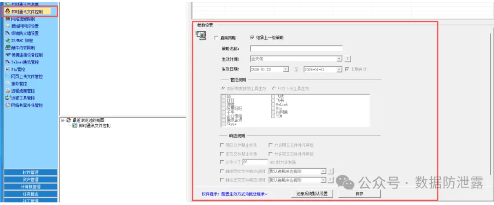Click the 网络共享外传管控 icon
Image resolution: width=494 pixels, height=205 pixels.
pos(8,105)
